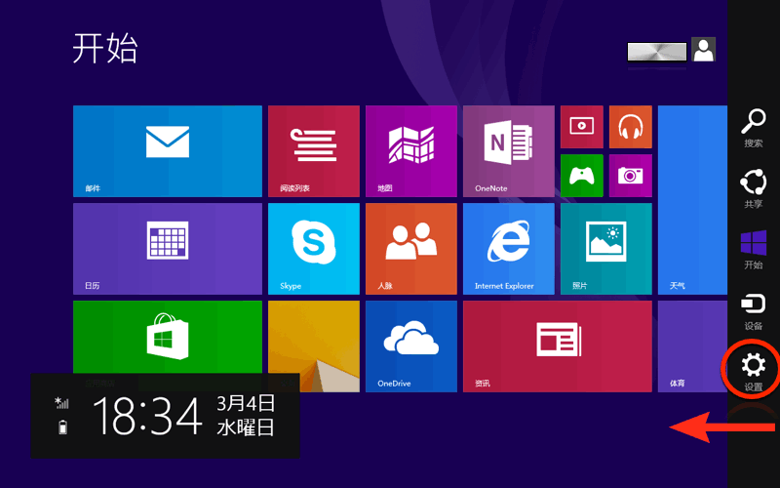Open the 阅读列表 Reading List tile
The width and height of the screenshot is (780, 488).
click(313, 151)
